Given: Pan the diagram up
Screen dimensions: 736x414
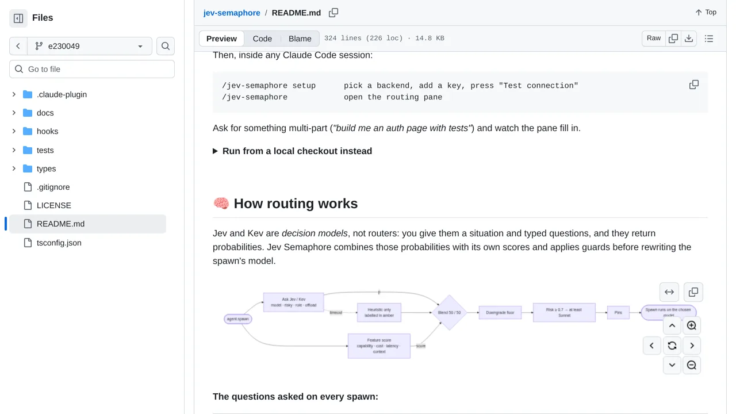Looking at the screenshot, I should point(672,325).
